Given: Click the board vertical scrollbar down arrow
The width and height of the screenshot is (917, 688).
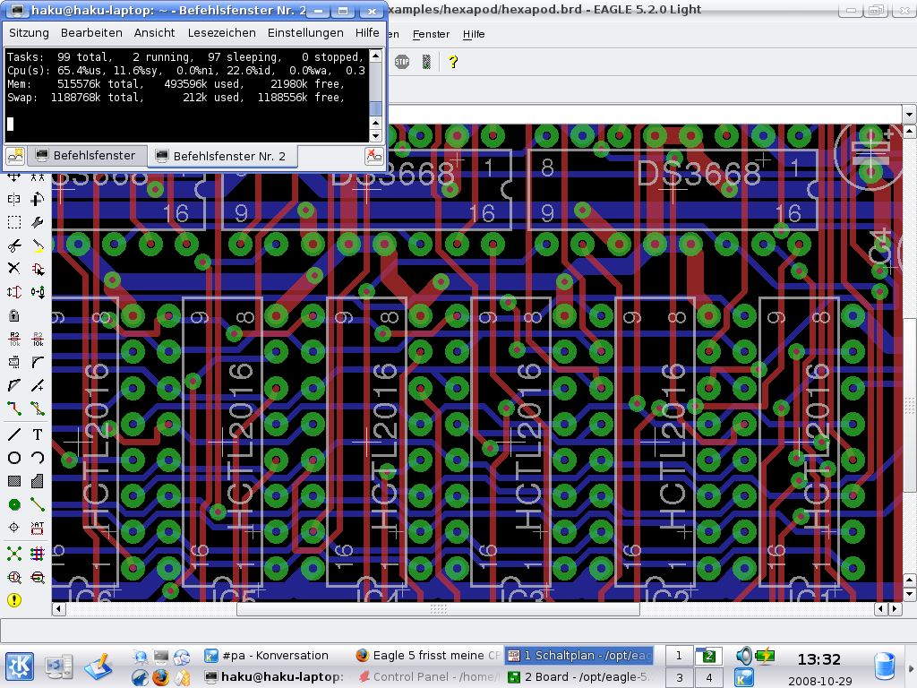Looking at the screenshot, I should [909, 595].
